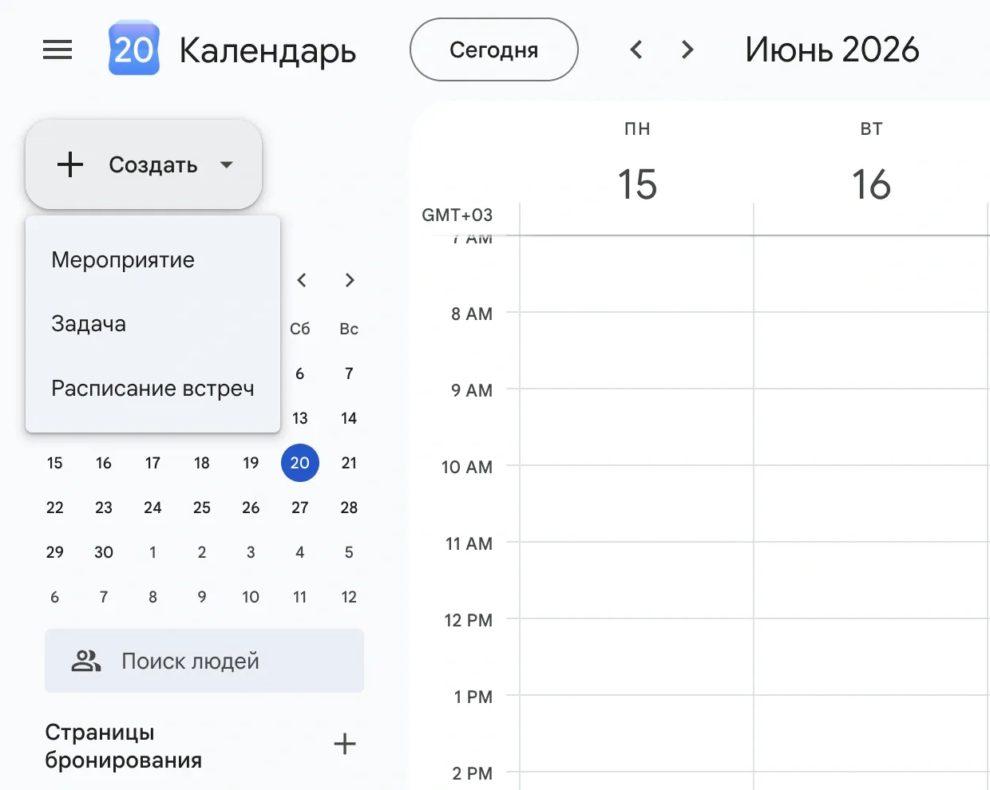Go to next week with header arrow

(x=687, y=49)
